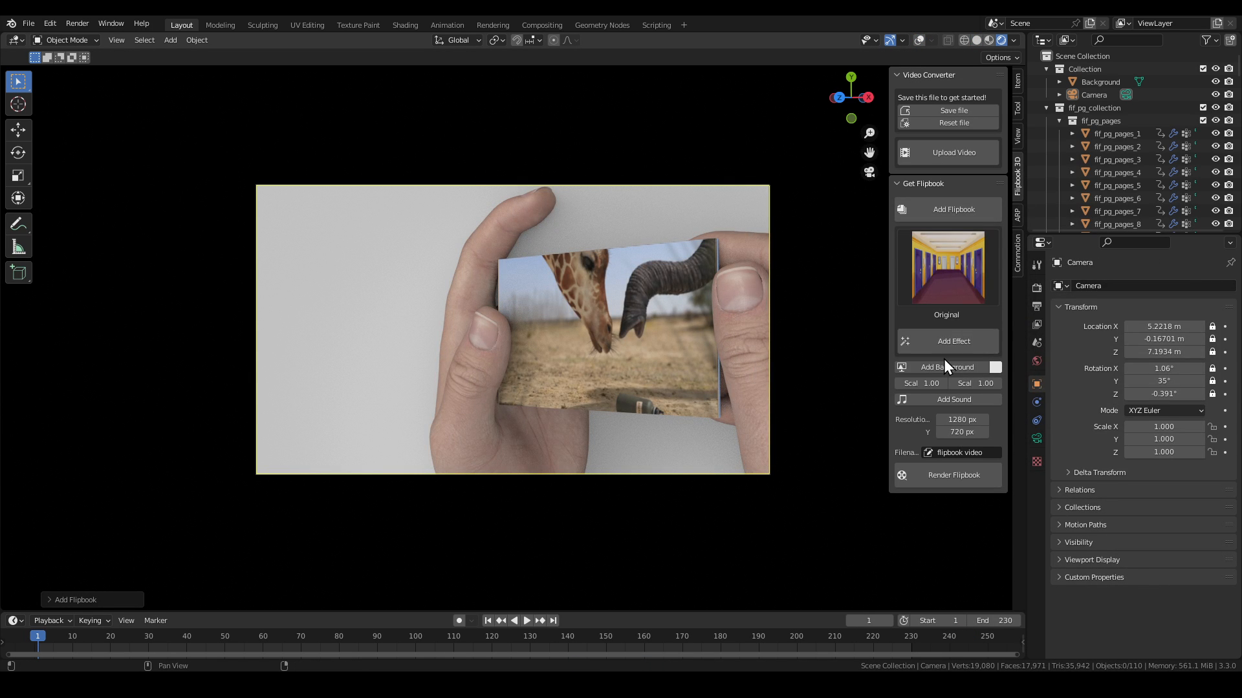1242x698 pixels.
Task: Click the zoom magnifier viewport icon
Action: (869, 133)
